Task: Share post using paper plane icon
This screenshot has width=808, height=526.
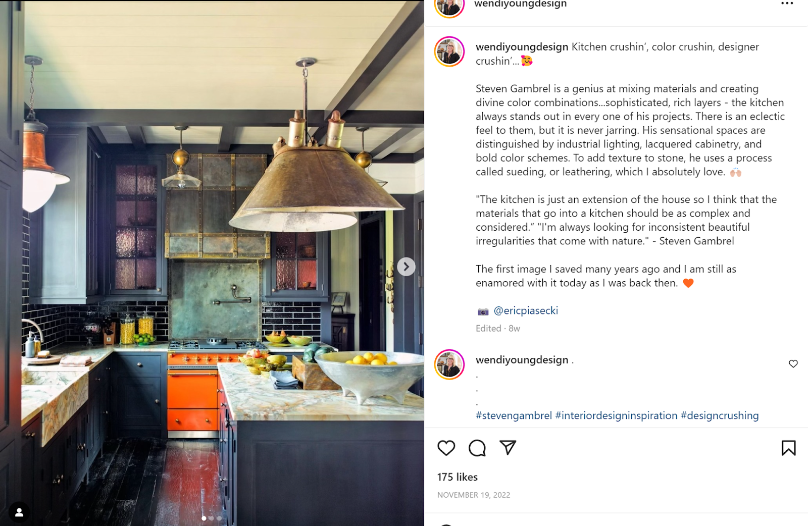Action: (508, 447)
